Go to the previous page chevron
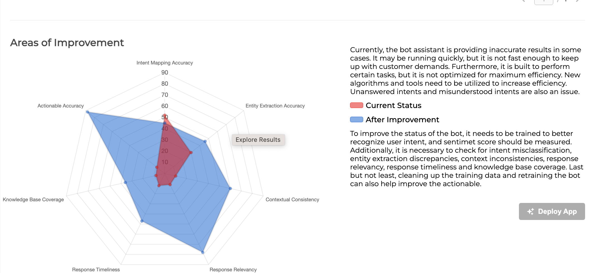Viewport: 589px width, 273px height. point(523,1)
